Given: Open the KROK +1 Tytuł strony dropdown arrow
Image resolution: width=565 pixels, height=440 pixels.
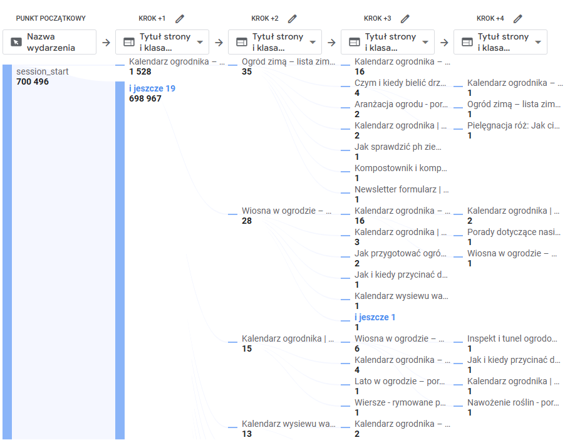Looking at the screenshot, I should 200,42.
